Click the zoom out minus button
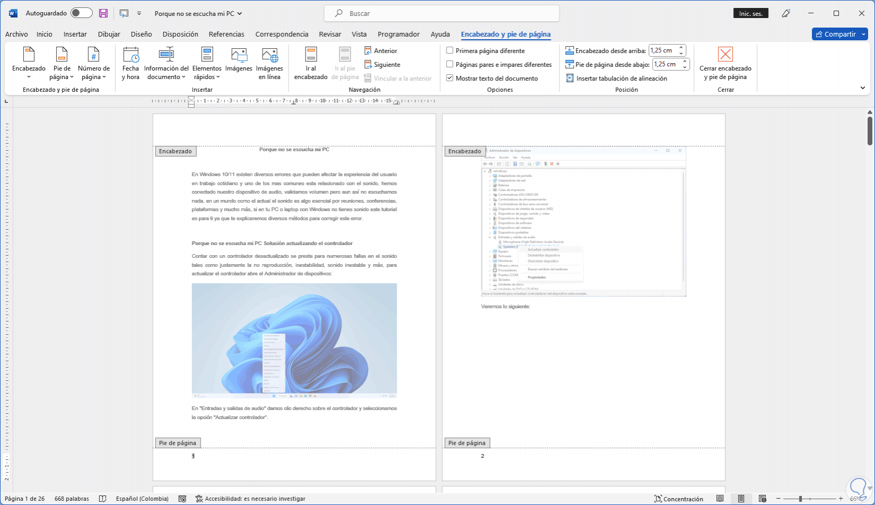875x505 pixels. [779, 499]
